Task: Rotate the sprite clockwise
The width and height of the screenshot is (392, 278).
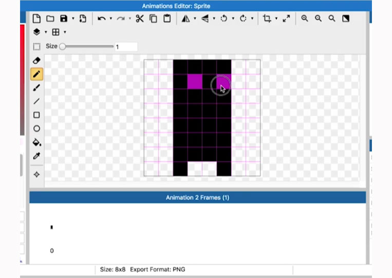Action: click(x=243, y=18)
